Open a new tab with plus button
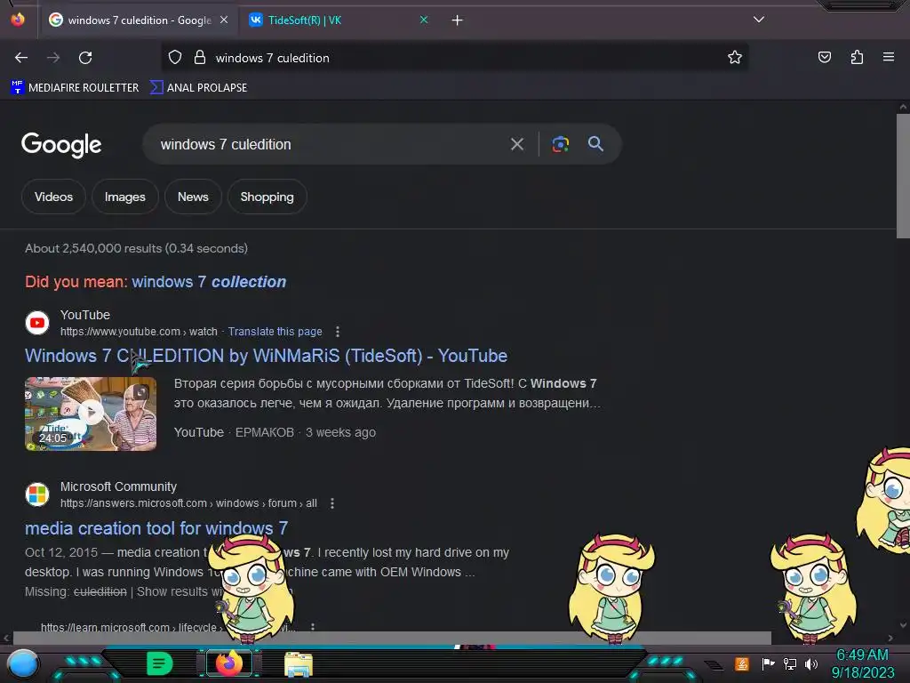The height and width of the screenshot is (683, 910). click(x=458, y=20)
